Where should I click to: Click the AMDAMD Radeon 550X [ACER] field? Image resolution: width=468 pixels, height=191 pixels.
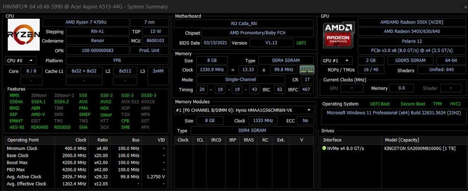coord(411,22)
